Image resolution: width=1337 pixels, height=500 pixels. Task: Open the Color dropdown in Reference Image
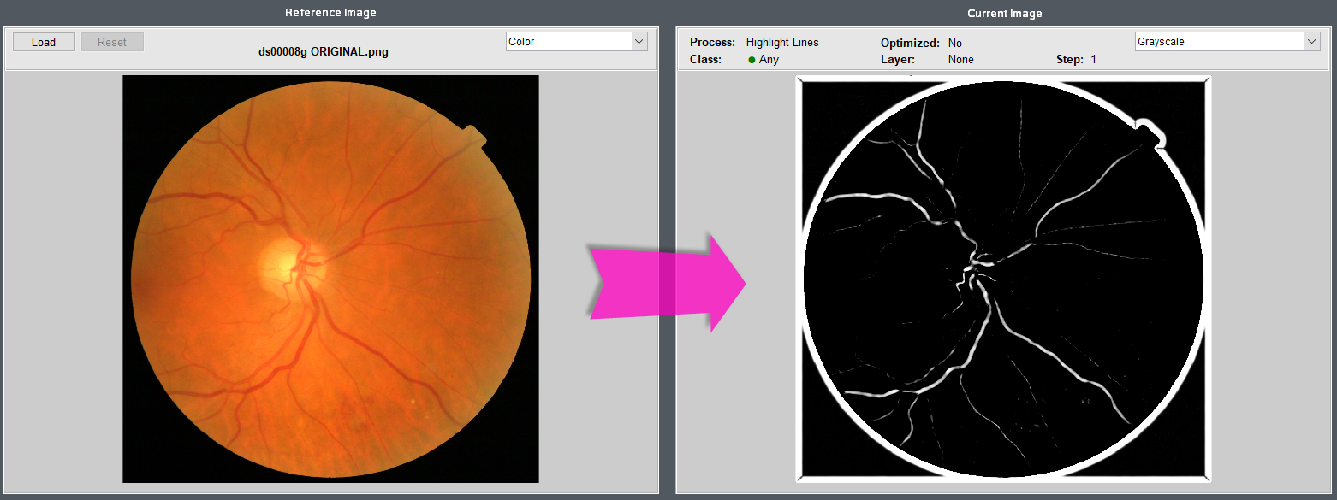pyautogui.click(x=576, y=42)
